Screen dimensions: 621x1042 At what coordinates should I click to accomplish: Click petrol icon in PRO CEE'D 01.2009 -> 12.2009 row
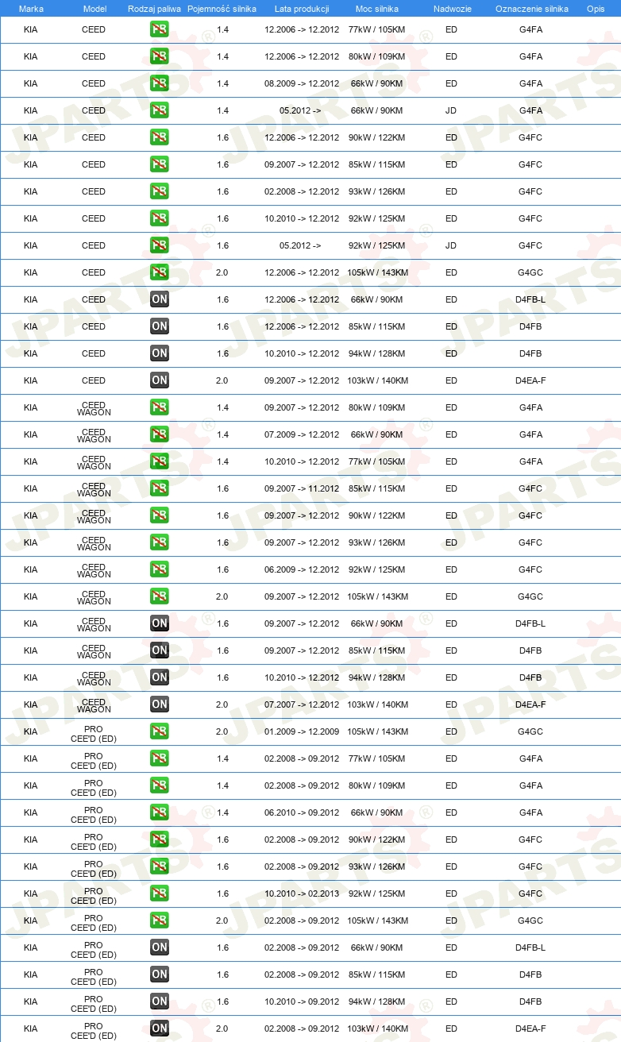(159, 731)
